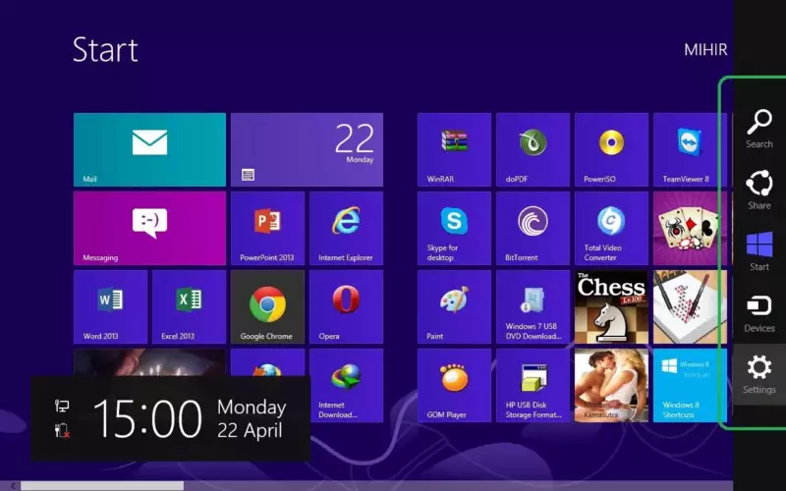This screenshot has height=491, width=786.
Task: Launch the PowerISO tile
Action: pyautogui.click(x=611, y=149)
